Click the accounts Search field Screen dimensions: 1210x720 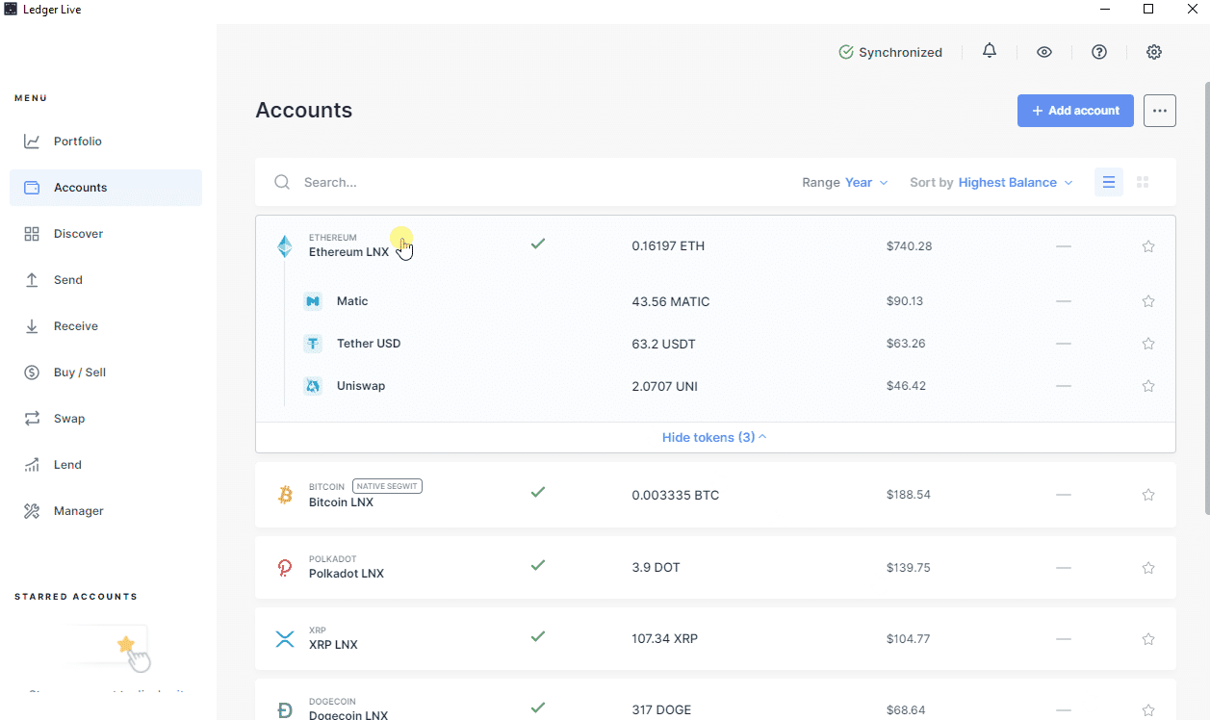coord(481,182)
